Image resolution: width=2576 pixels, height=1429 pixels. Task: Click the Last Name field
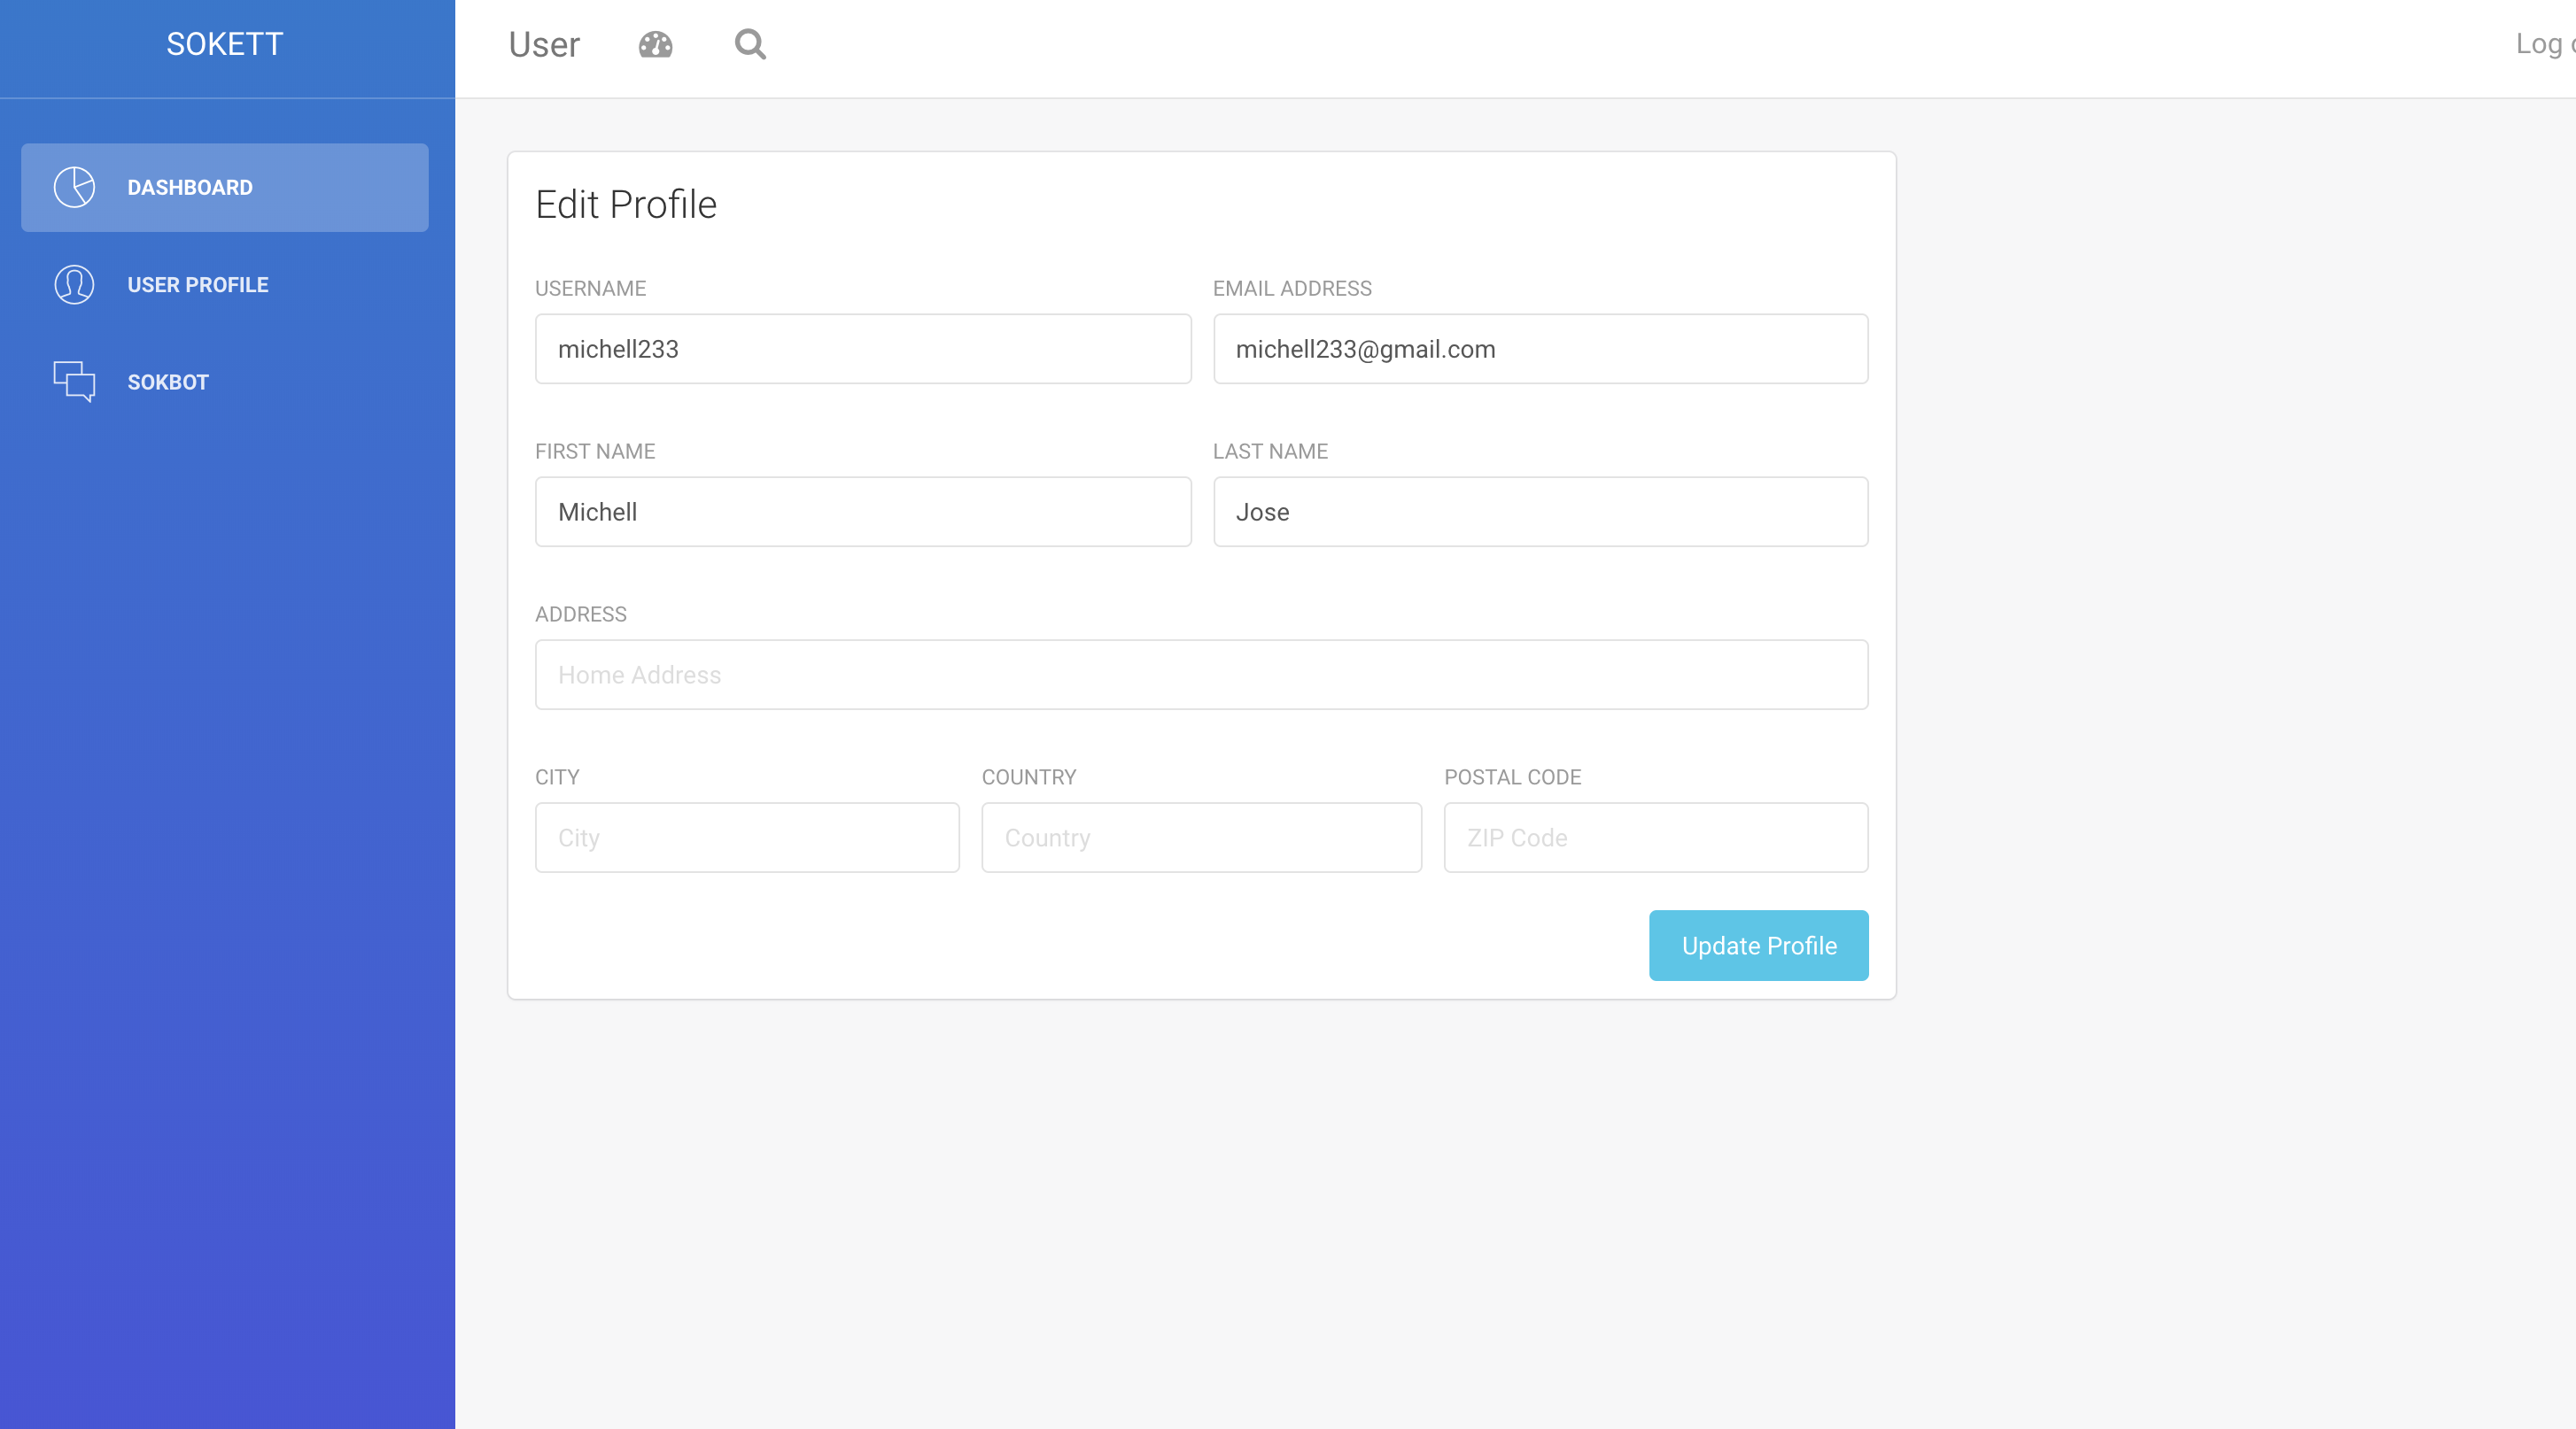pyautogui.click(x=1540, y=512)
